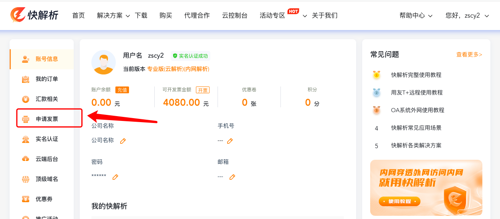The width and height of the screenshot is (500, 219).
Task: Click the user avatar image
Action: pos(103,62)
